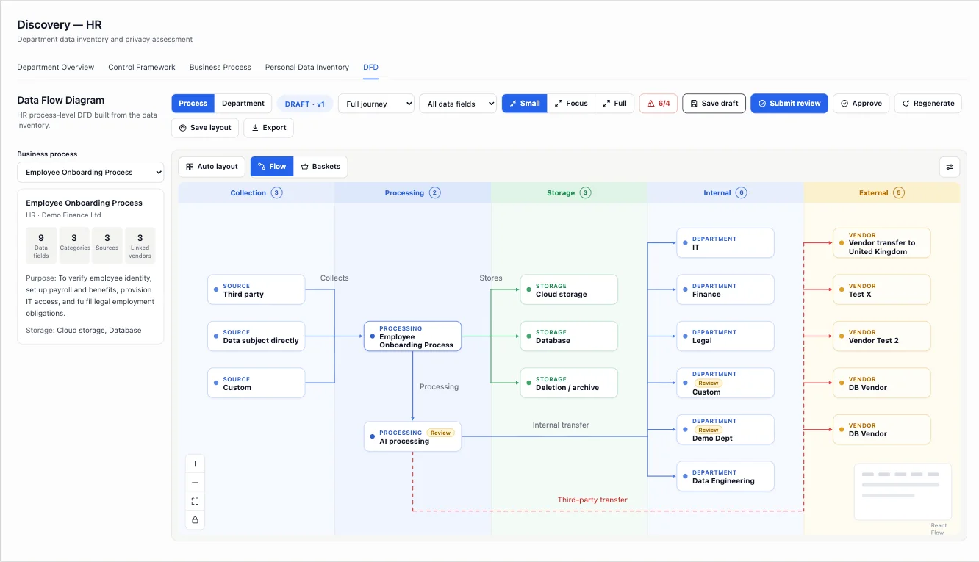Select the Focus view mode
The width and height of the screenshot is (979, 562).
coord(571,104)
